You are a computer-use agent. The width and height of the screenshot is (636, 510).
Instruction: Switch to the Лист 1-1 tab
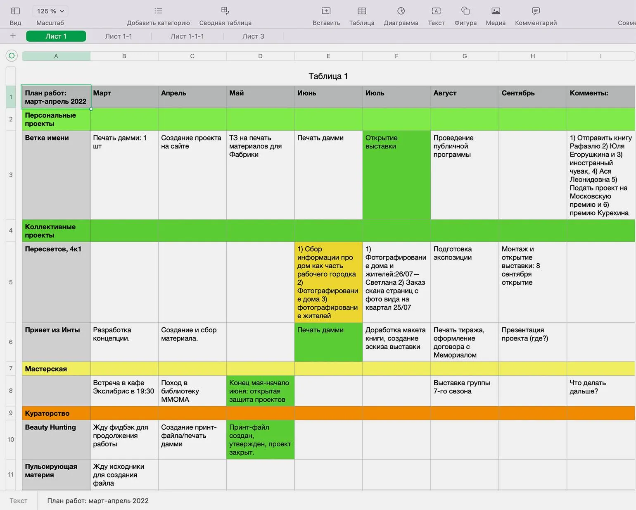pos(119,36)
